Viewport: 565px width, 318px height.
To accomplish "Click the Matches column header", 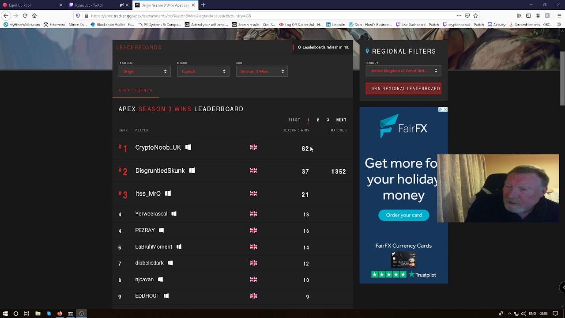I will coord(339,130).
